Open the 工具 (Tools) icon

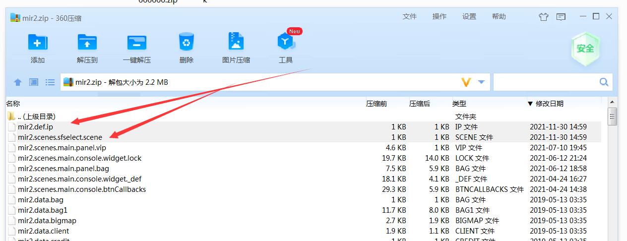pos(286,43)
